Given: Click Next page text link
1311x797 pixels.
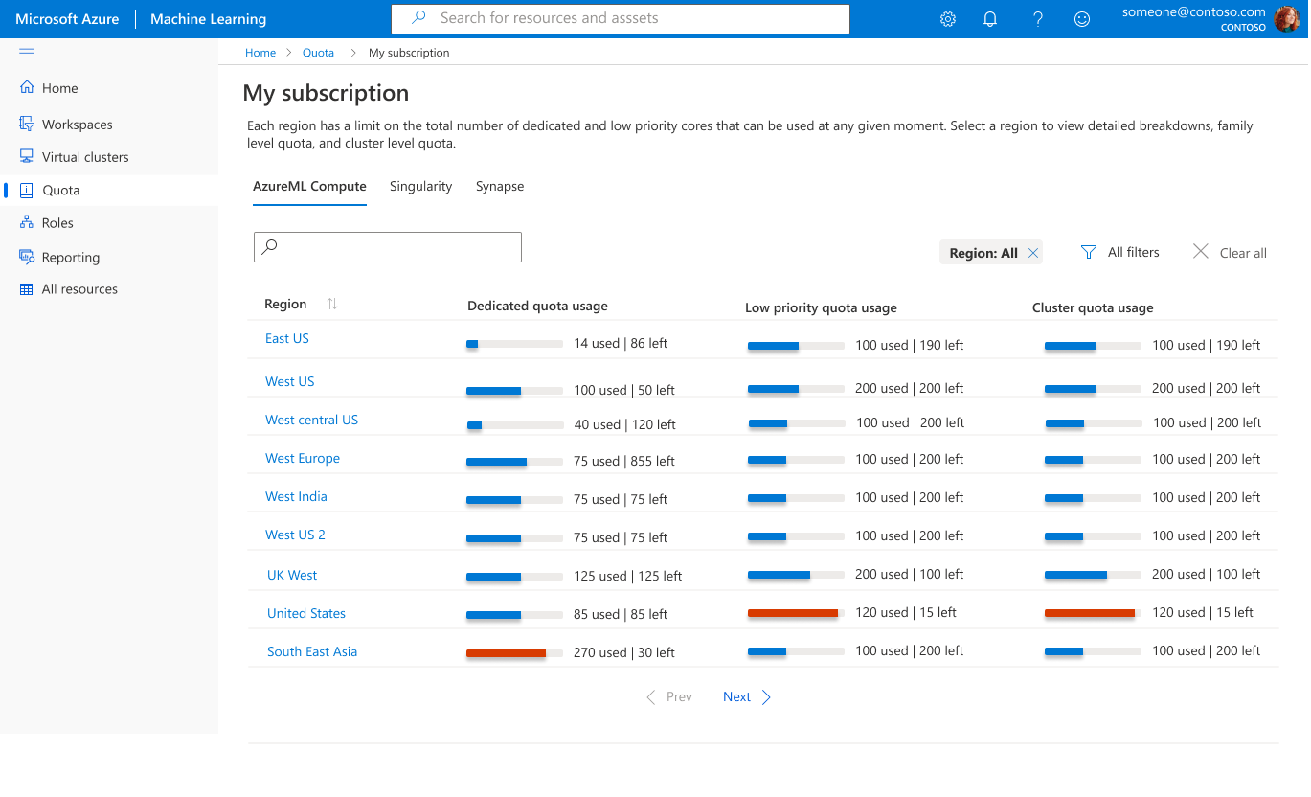Looking at the screenshot, I should click(736, 697).
